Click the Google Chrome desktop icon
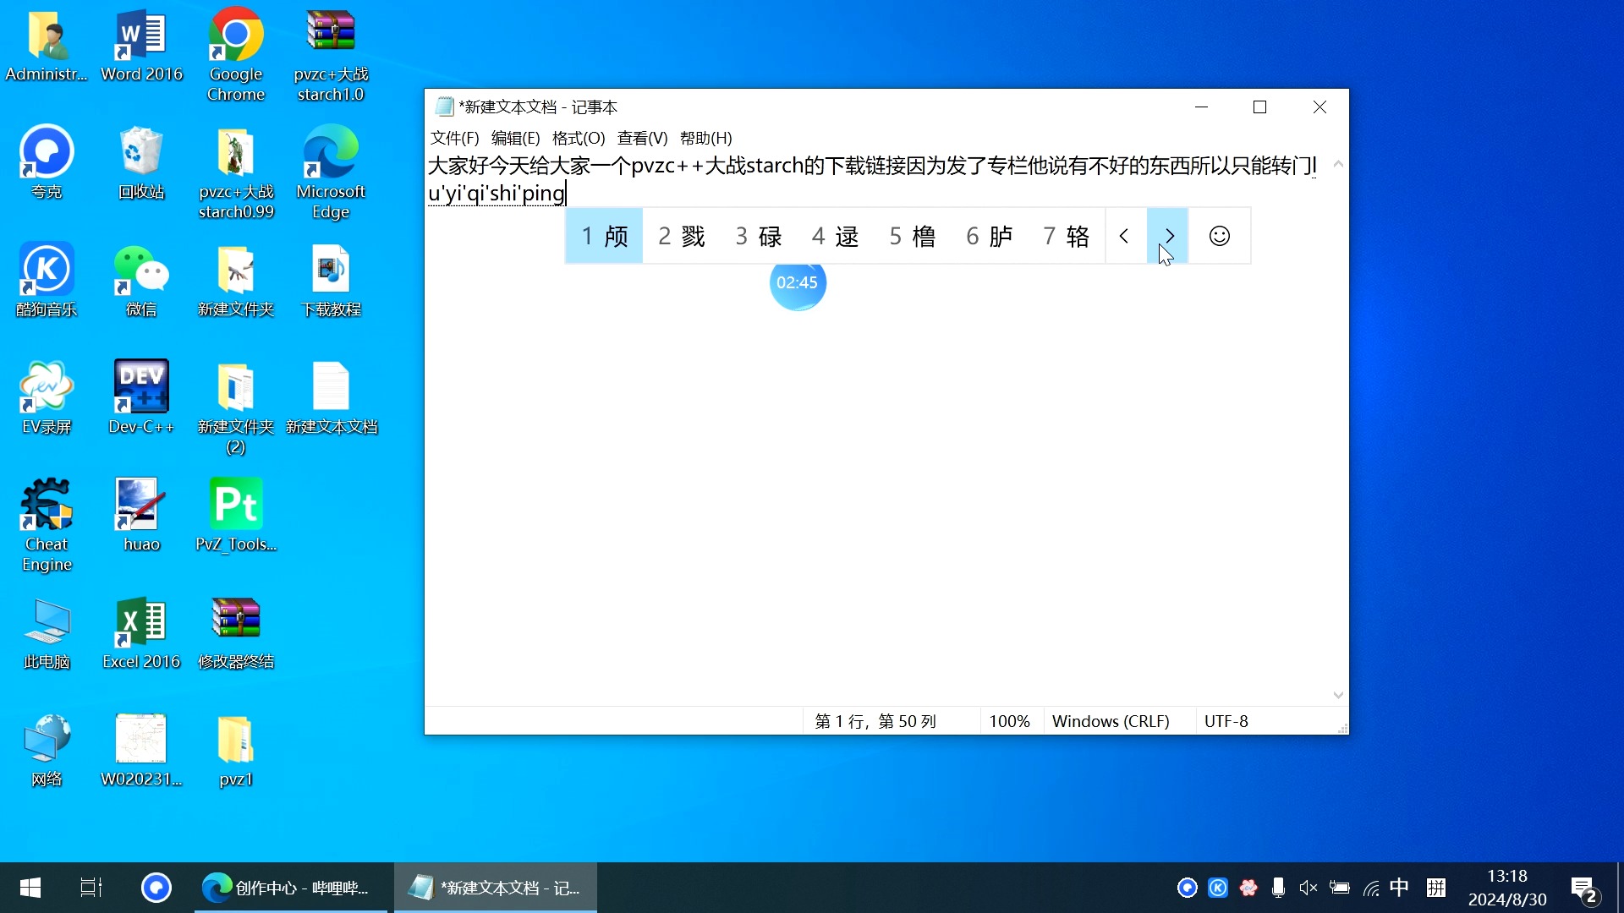 point(235,46)
